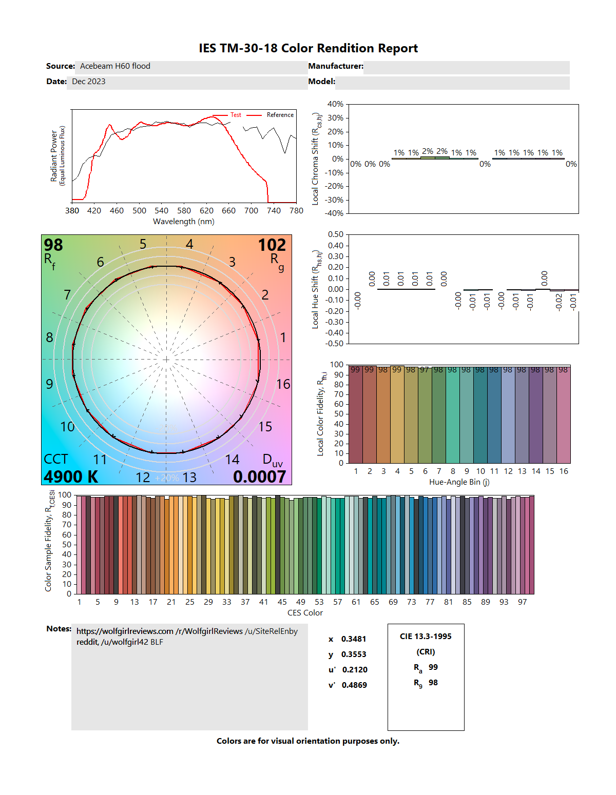Click the Rf value 98 on color vector graphic
The image size is (616, 795).
(x=53, y=245)
